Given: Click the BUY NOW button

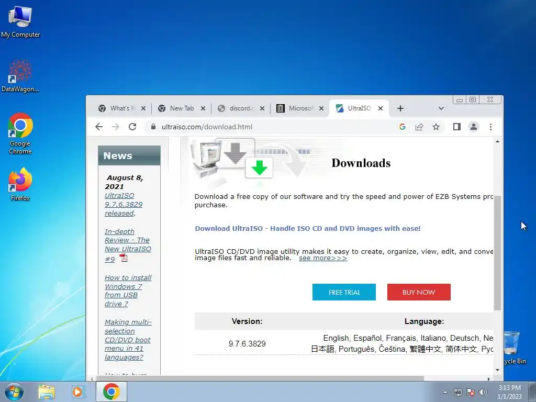Looking at the screenshot, I should click(419, 292).
